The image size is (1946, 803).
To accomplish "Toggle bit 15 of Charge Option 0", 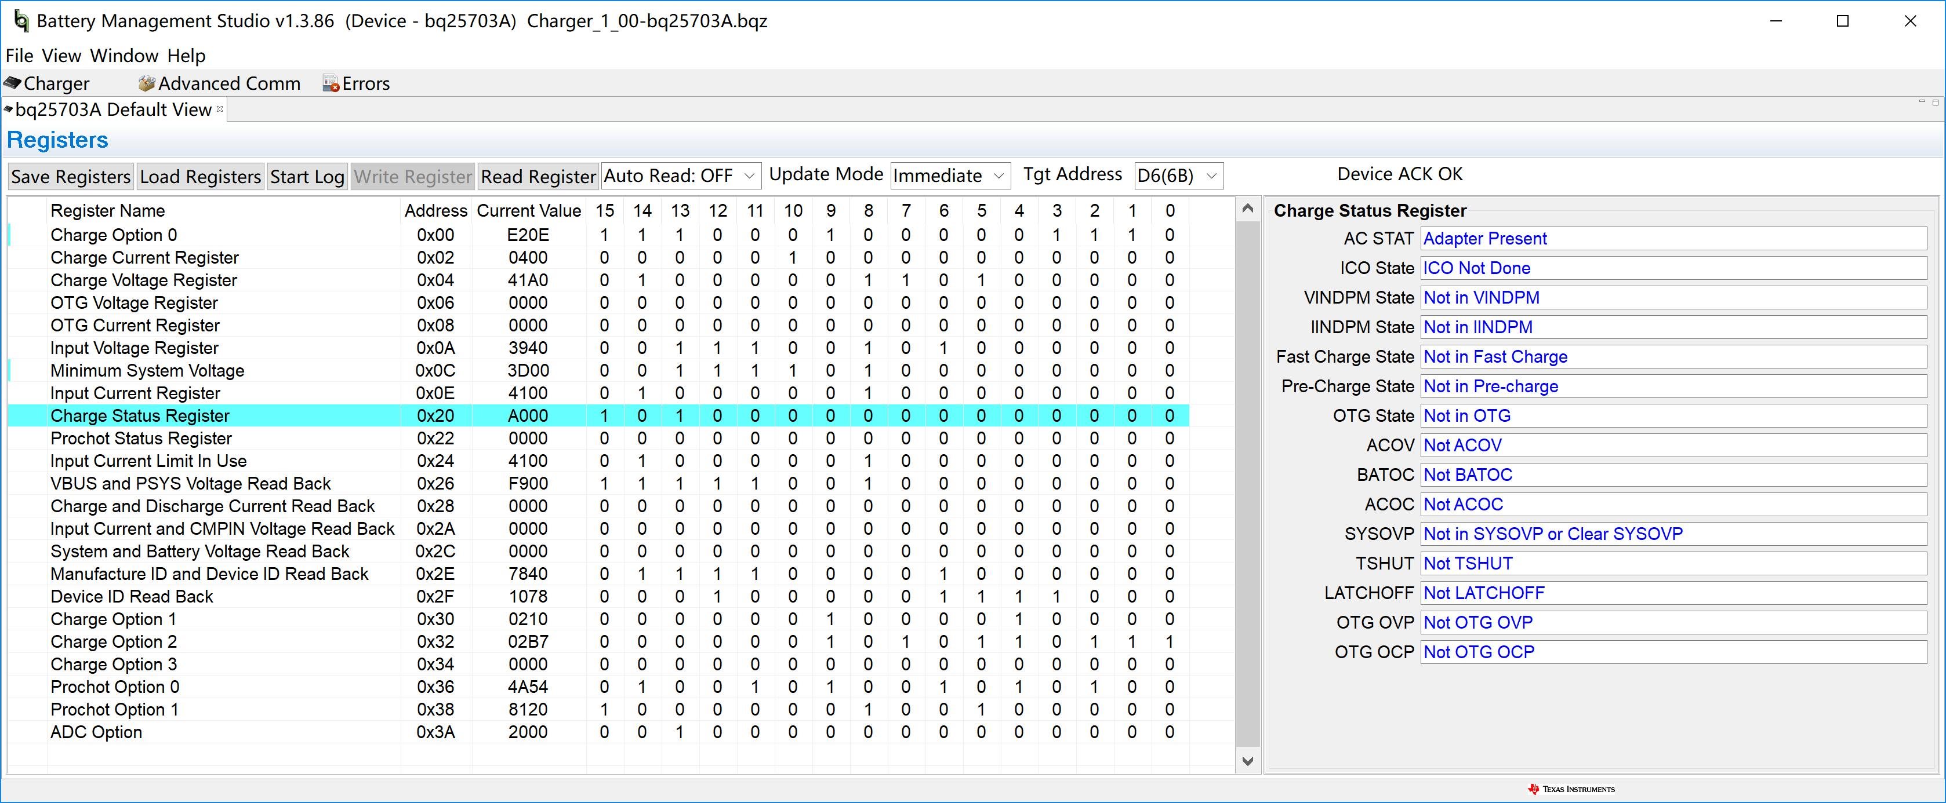I will (604, 235).
